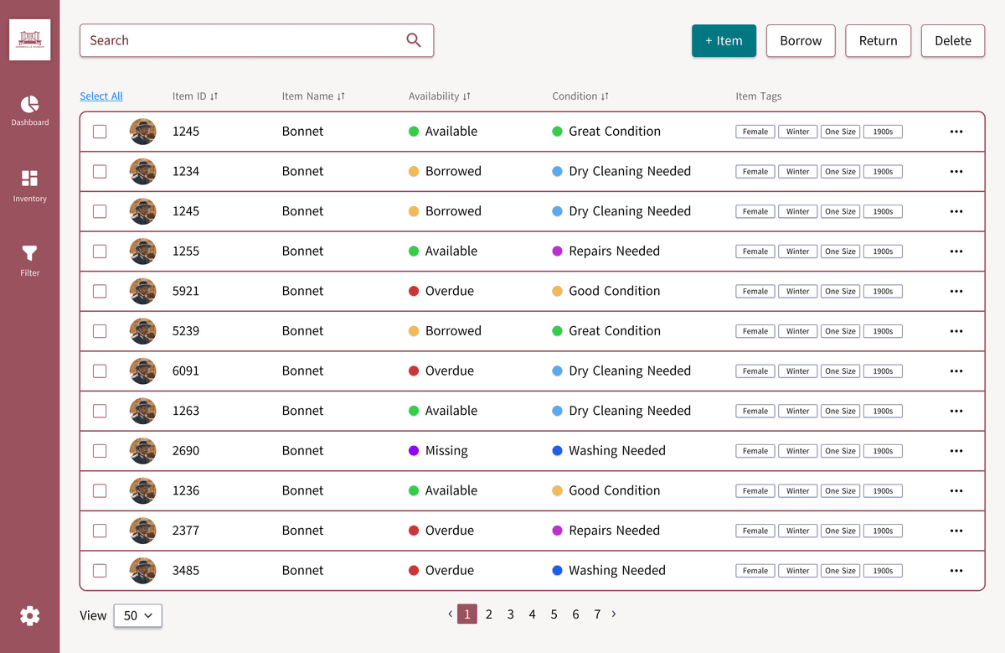This screenshot has width=1005, height=653.
Task: Click the + Item button
Action: (x=724, y=40)
